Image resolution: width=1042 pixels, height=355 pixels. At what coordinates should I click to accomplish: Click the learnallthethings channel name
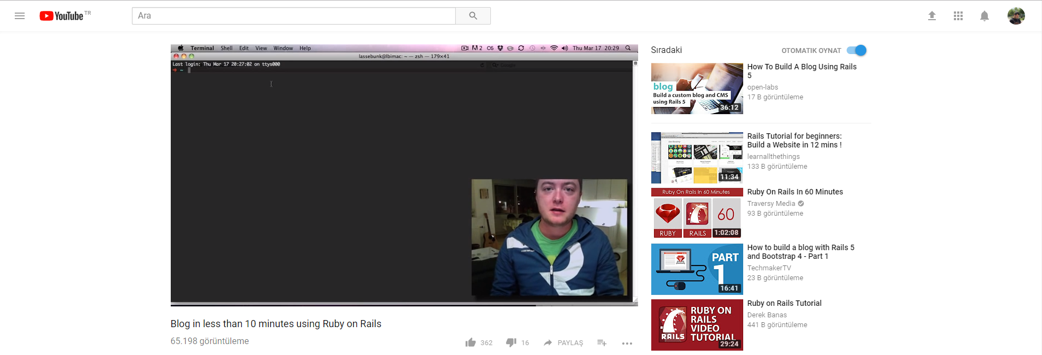pos(773,157)
